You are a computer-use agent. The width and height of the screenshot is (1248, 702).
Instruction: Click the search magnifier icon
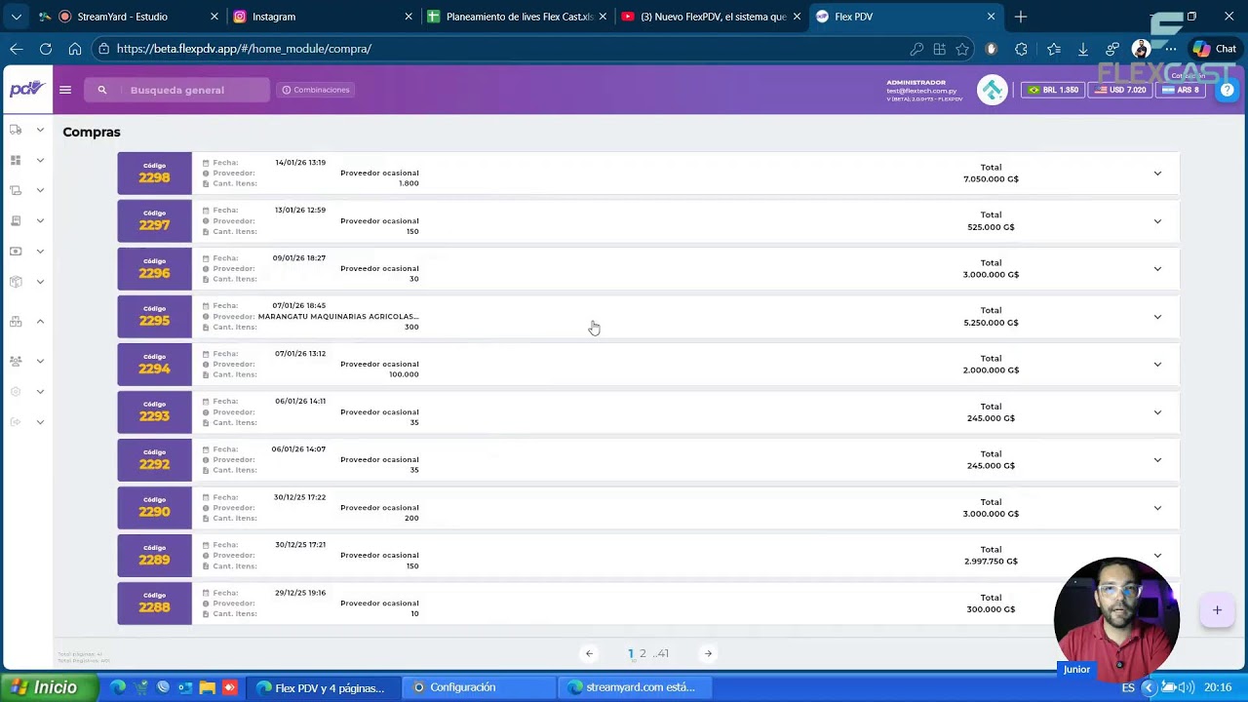pyautogui.click(x=101, y=90)
